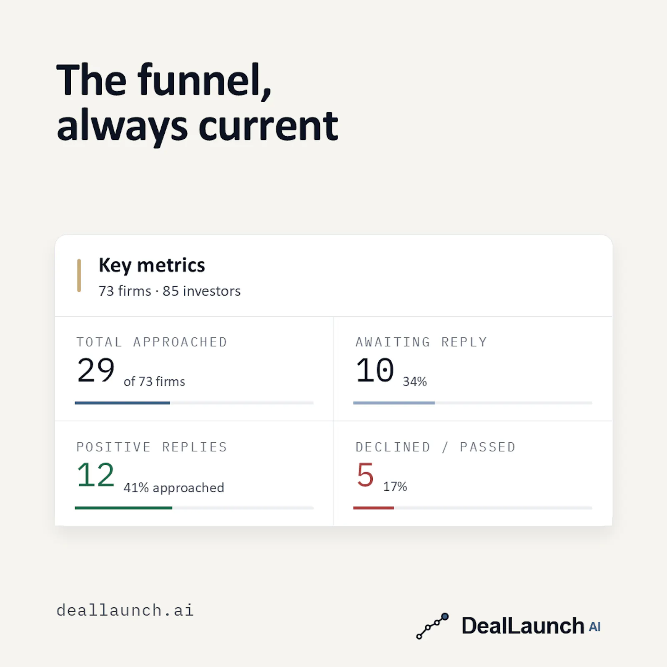Select the Positive Replies green progress bar
The image size is (667, 667).
194,508
